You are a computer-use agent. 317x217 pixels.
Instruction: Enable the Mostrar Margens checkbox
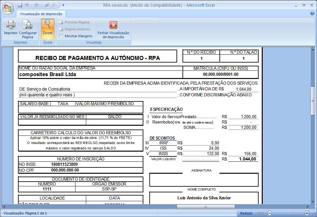(60, 36)
